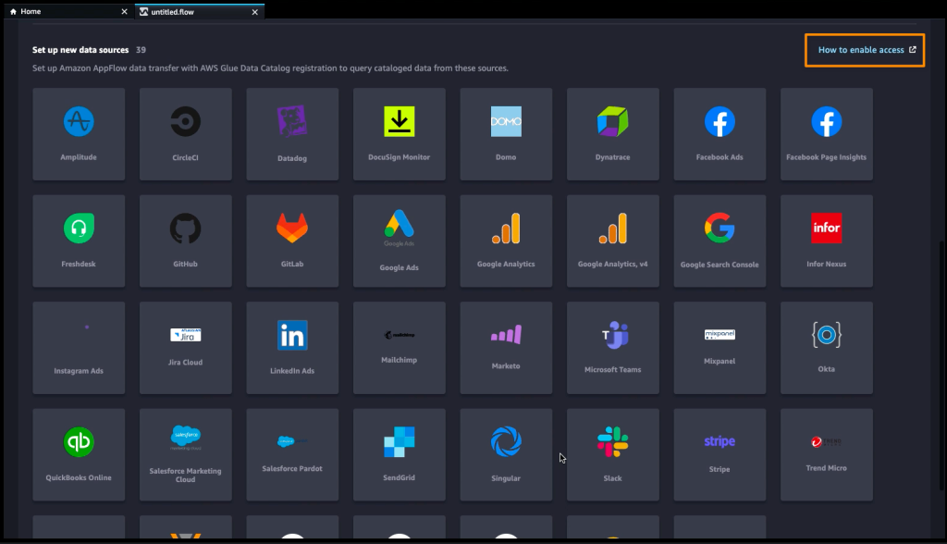Screen dimensions: 947x544
Task: Pick the Domo data source
Action: pyautogui.click(x=506, y=134)
